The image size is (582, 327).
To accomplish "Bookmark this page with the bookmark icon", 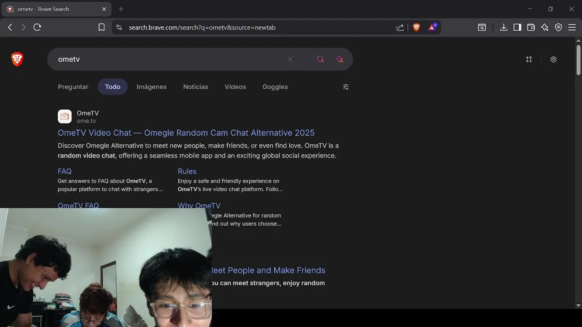I will (x=101, y=27).
